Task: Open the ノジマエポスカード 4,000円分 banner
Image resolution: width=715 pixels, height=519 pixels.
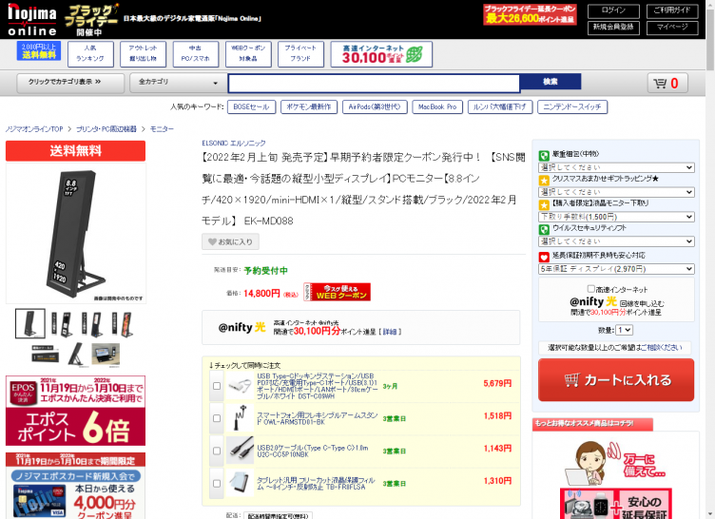Action: tap(76, 486)
